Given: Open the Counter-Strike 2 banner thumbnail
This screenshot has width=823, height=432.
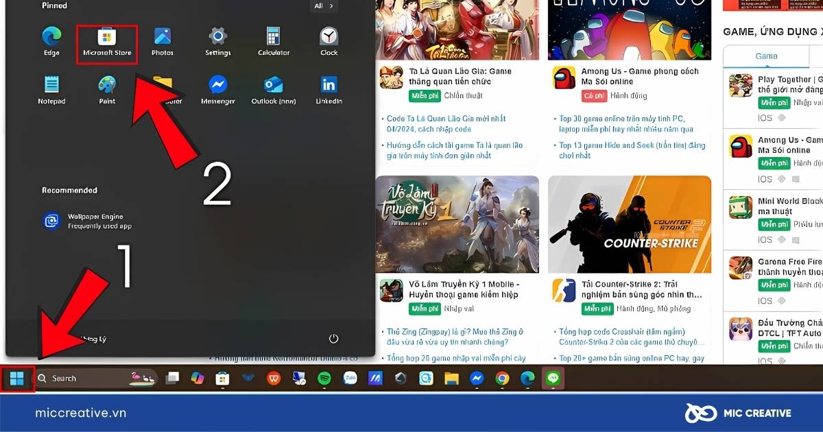Looking at the screenshot, I should pos(630,224).
